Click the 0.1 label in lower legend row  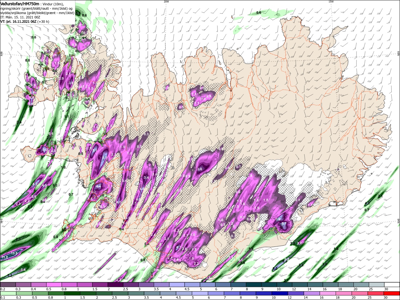point(2,298)
